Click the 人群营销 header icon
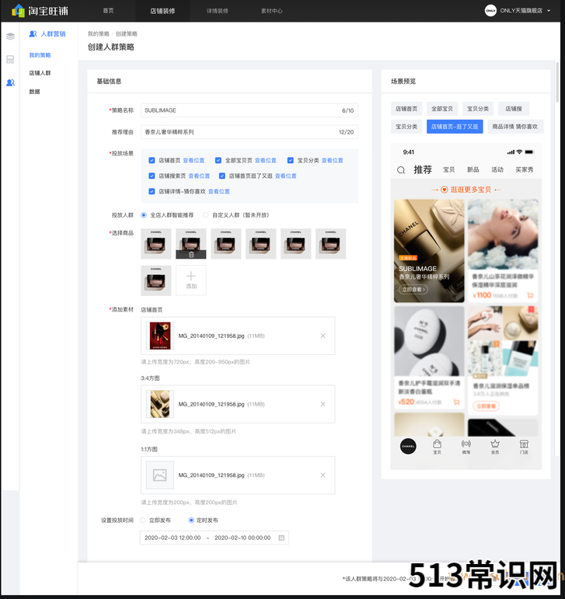This screenshot has width=565, height=599. click(33, 33)
